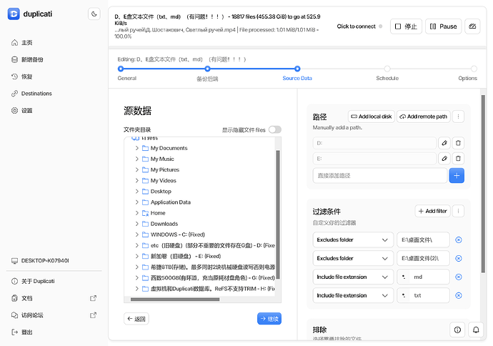Select the Application Data folder
493x346 pixels.
[x=171, y=202]
